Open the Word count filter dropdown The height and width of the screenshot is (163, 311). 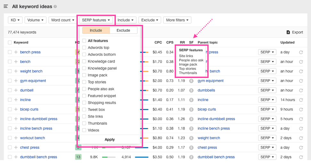point(62,20)
